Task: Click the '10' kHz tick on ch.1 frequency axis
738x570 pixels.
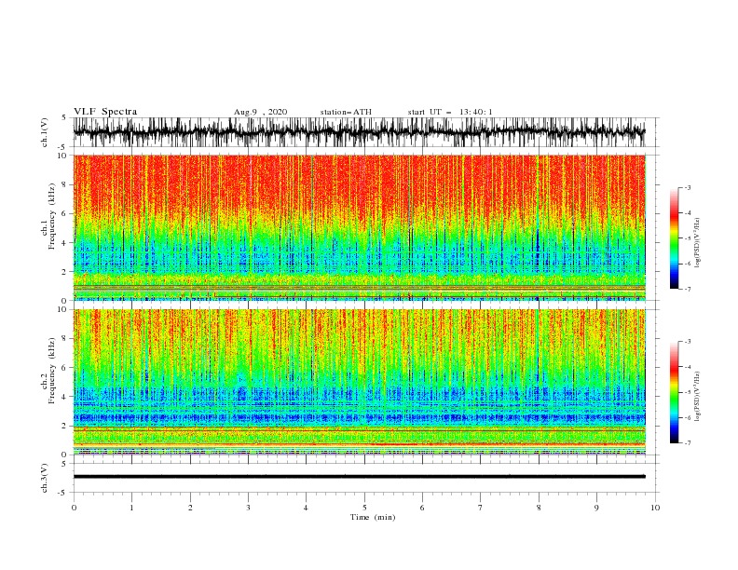Action: point(62,156)
